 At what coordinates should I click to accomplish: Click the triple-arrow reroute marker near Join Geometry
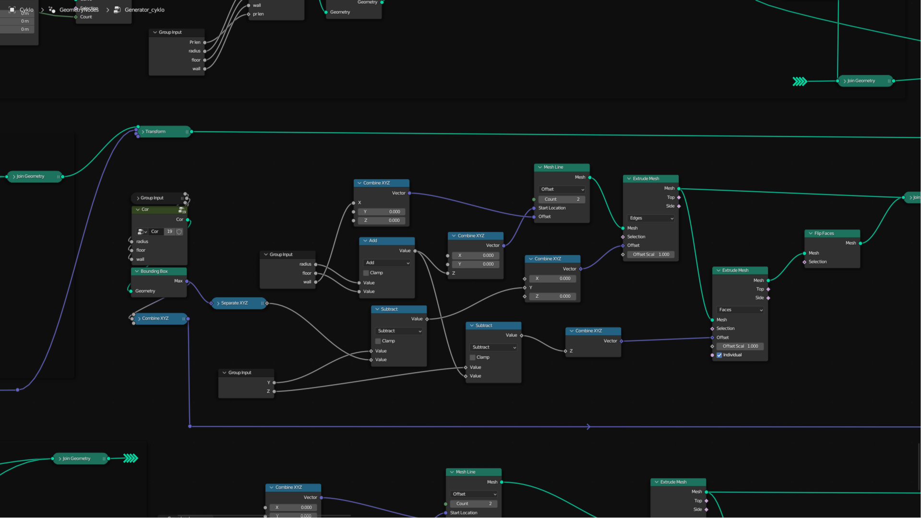point(800,81)
